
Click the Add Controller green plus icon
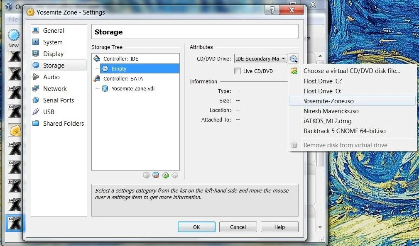click(x=165, y=175)
